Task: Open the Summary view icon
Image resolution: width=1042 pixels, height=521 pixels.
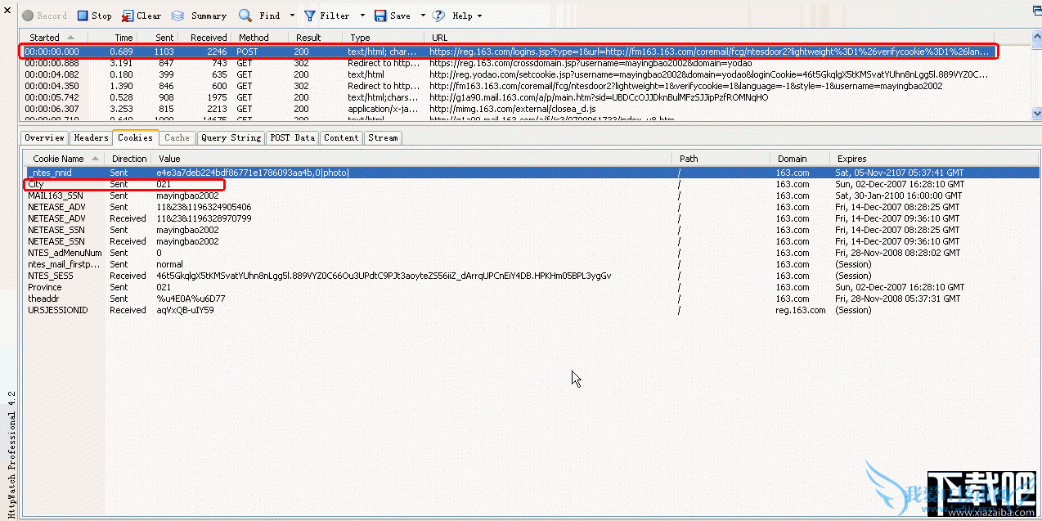Action: pos(177,15)
